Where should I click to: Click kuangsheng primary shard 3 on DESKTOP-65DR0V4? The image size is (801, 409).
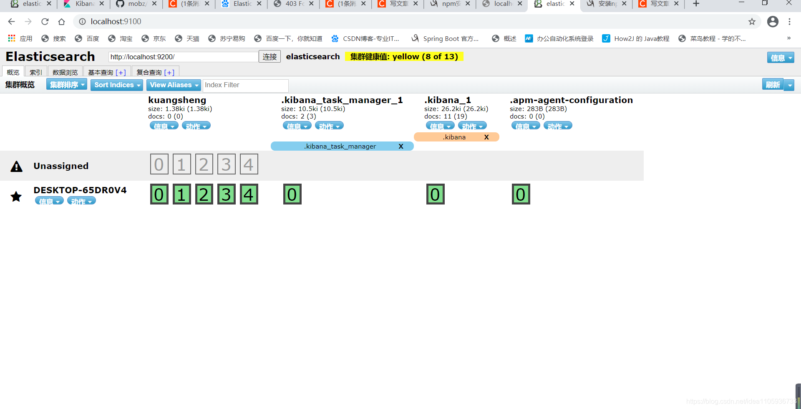226,194
